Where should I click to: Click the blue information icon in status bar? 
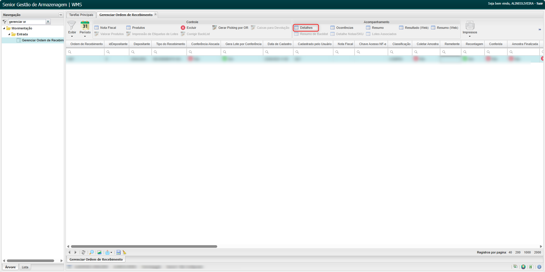click(539, 267)
